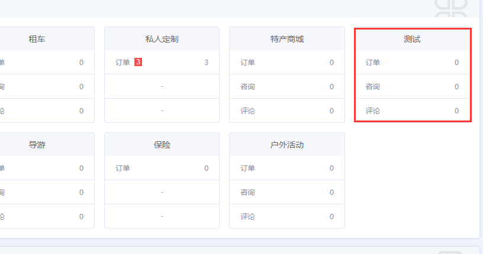Click the 保险 card title

tap(162, 145)
